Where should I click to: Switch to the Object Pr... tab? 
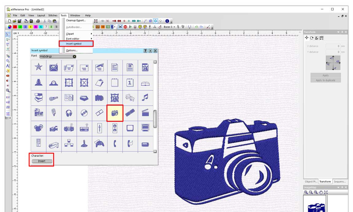click(311, 181)
